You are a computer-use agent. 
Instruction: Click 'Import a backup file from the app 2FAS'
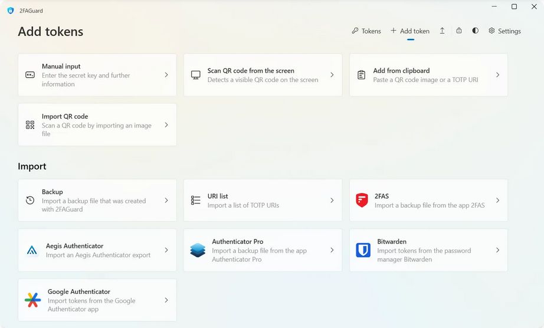(x=430, y=205)
